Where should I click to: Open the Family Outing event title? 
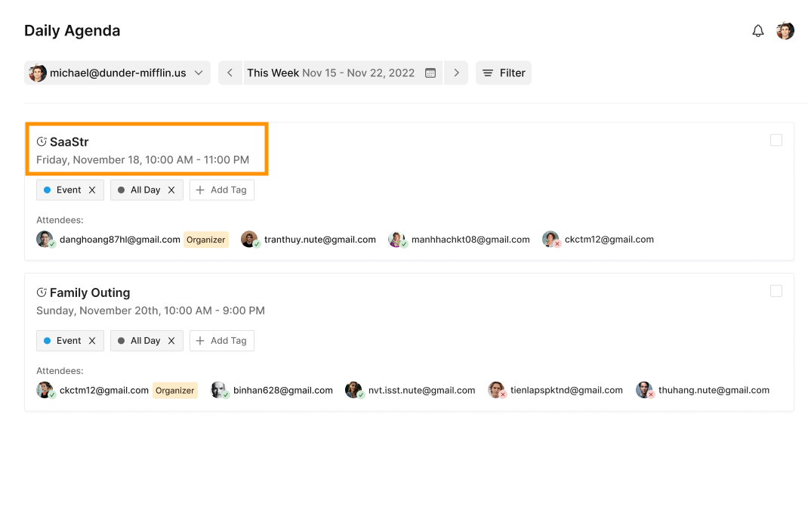point(90,292)
